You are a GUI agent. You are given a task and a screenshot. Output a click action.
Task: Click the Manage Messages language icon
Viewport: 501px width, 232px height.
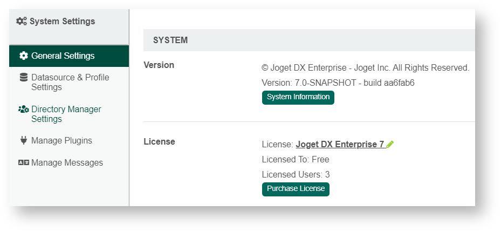(x=24, y=163)
